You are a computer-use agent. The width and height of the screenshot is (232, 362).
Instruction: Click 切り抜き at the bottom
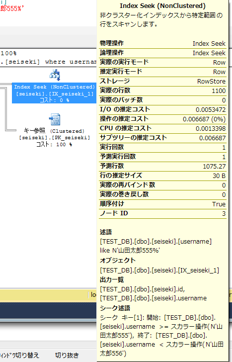tap(67, 355)
